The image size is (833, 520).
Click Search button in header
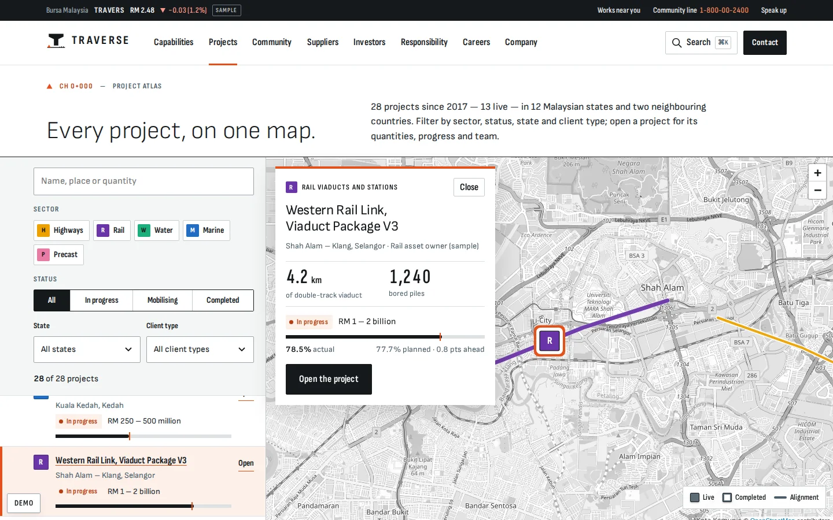701,43
